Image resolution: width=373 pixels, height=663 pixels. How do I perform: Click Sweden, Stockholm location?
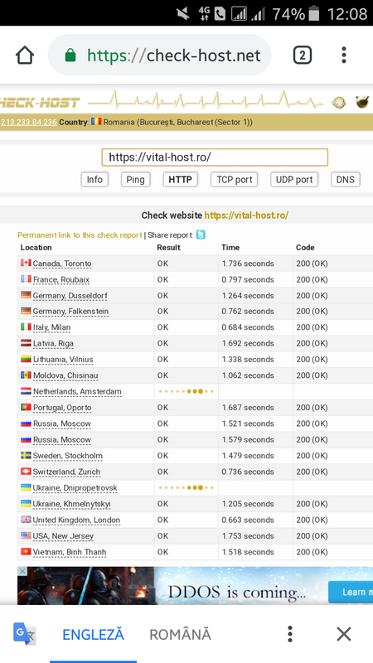tap(68, 456)
